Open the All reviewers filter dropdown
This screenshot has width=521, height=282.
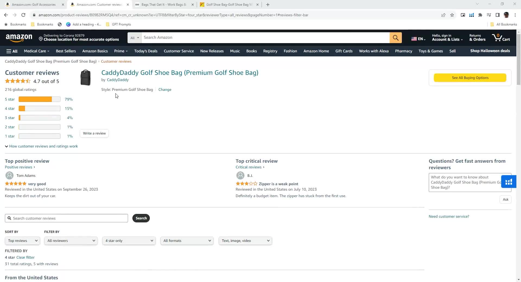71,241
